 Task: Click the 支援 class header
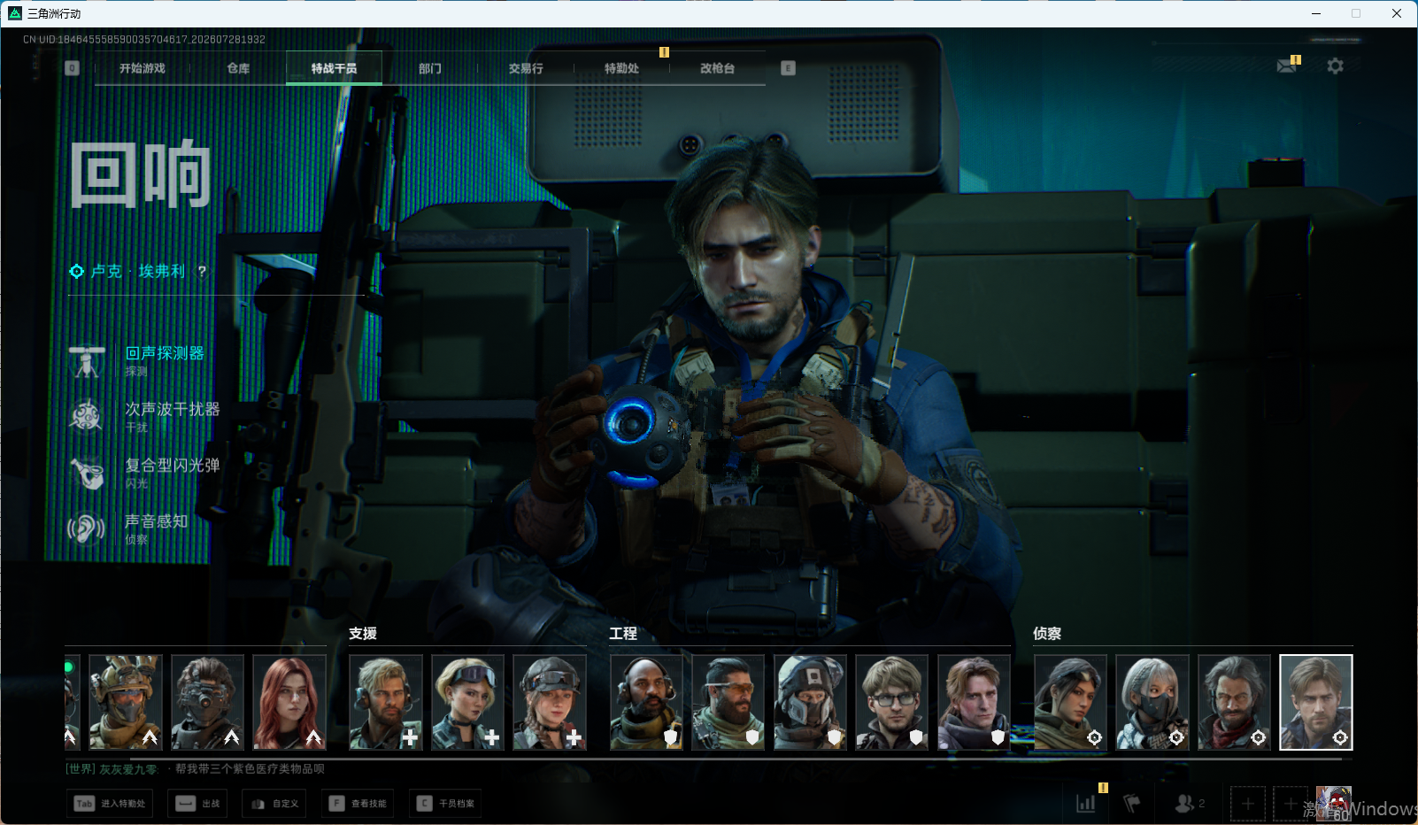point(363,634)
